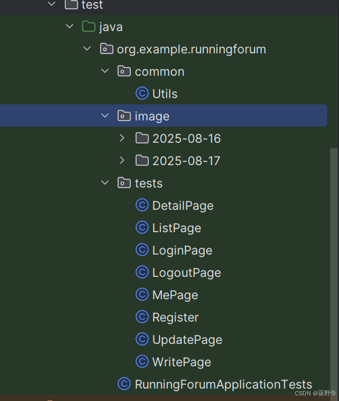The width and height of the screenshot is (339, 401).
Task: Collapse the common package chevron
Action: pyautogui.click(x=105, y=71)
